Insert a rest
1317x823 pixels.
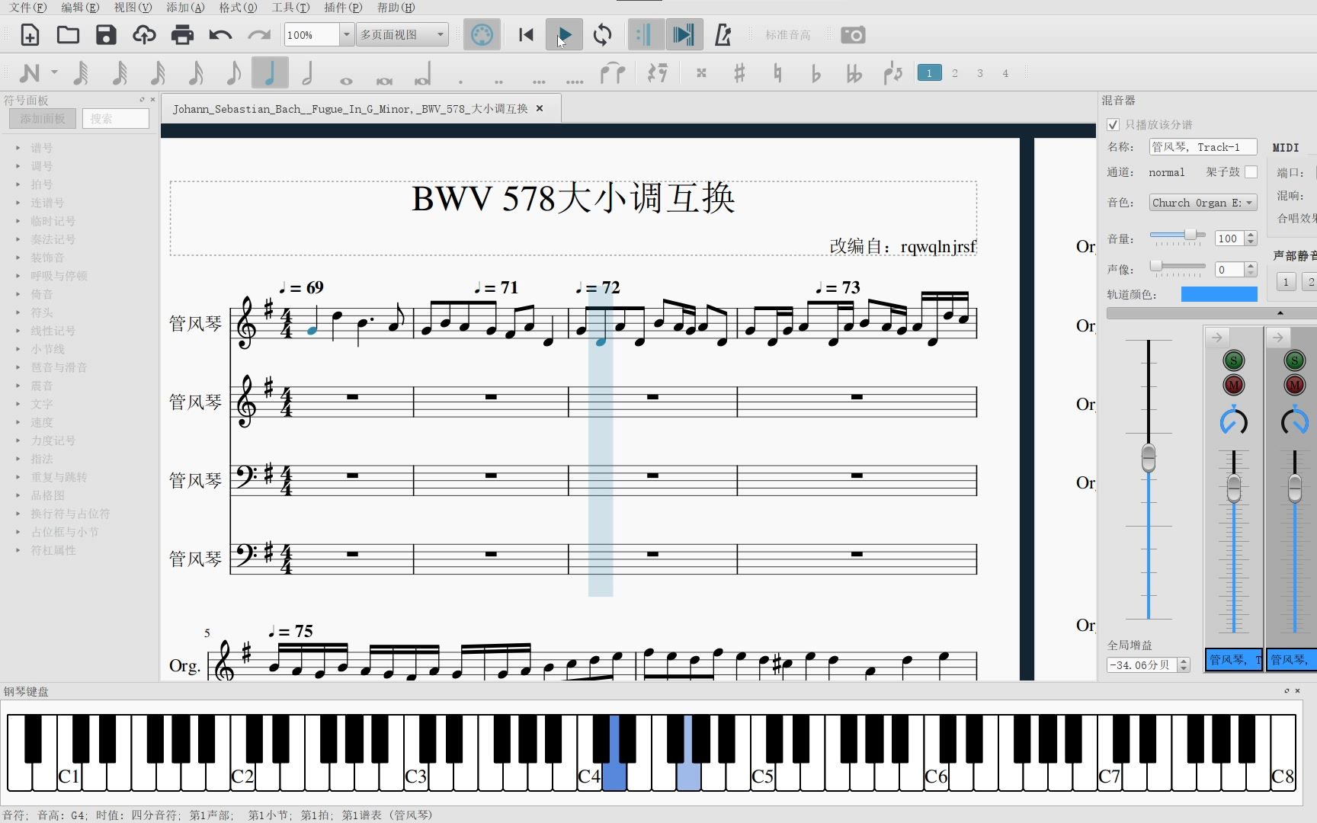point(657,73)
